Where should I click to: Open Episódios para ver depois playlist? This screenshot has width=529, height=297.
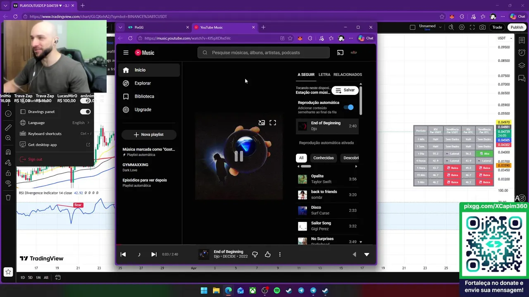pos(149,183)
